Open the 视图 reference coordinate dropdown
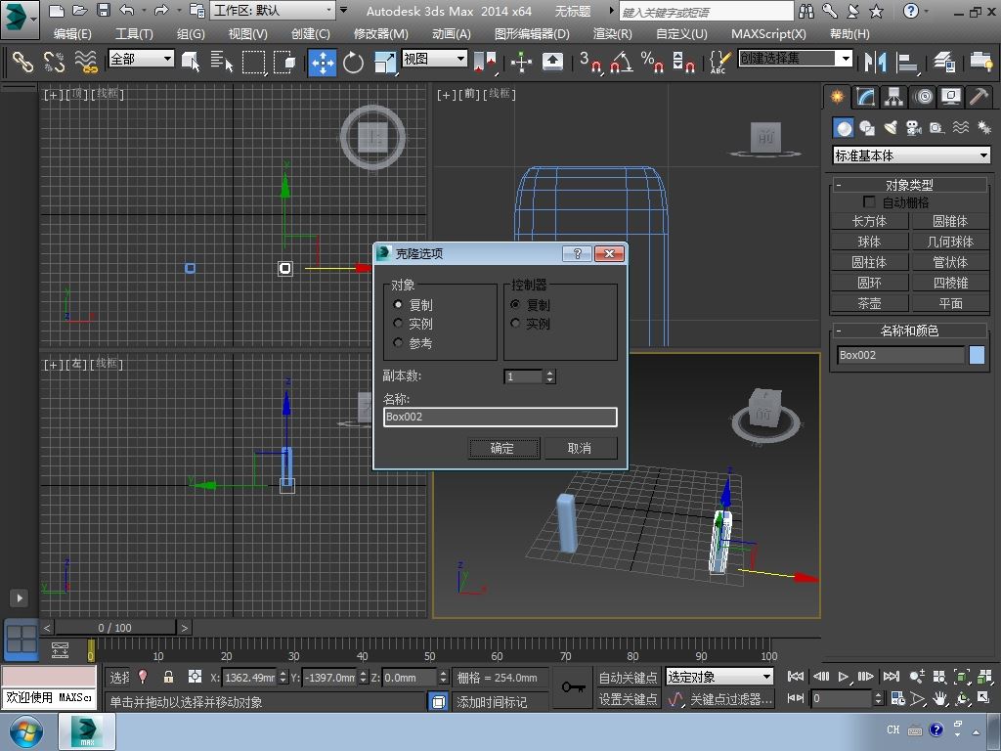This screenshot has width=1001, height=751. (x=434, y=59)
